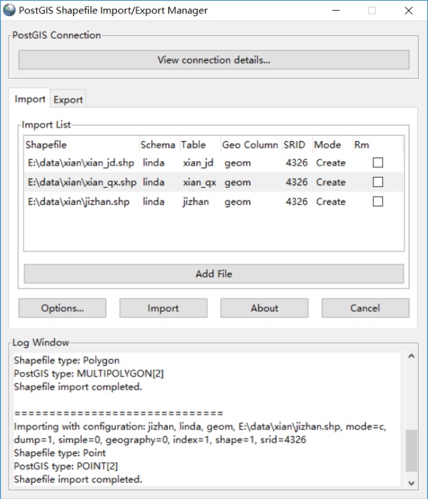Screen dimensions: 428x499
Task: Click the last Shapefile import completed. log line
Action: click(x=78, y=480)
